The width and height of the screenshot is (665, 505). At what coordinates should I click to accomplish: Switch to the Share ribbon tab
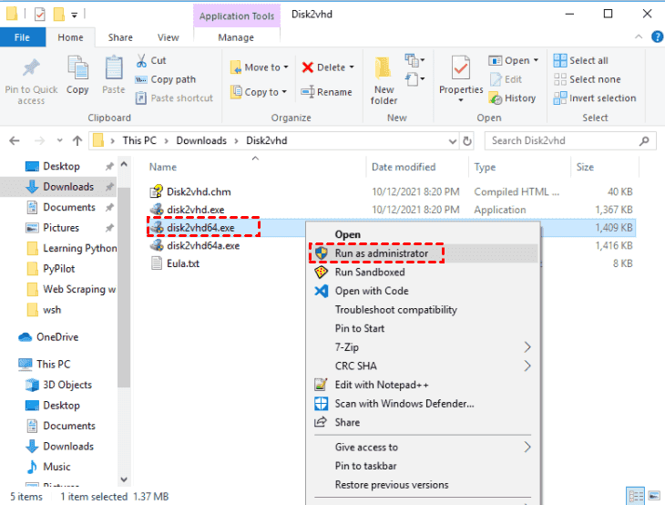(120, 37)
